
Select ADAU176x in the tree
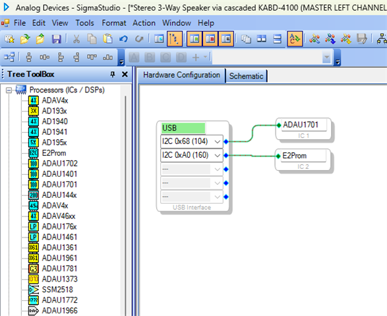59,226
